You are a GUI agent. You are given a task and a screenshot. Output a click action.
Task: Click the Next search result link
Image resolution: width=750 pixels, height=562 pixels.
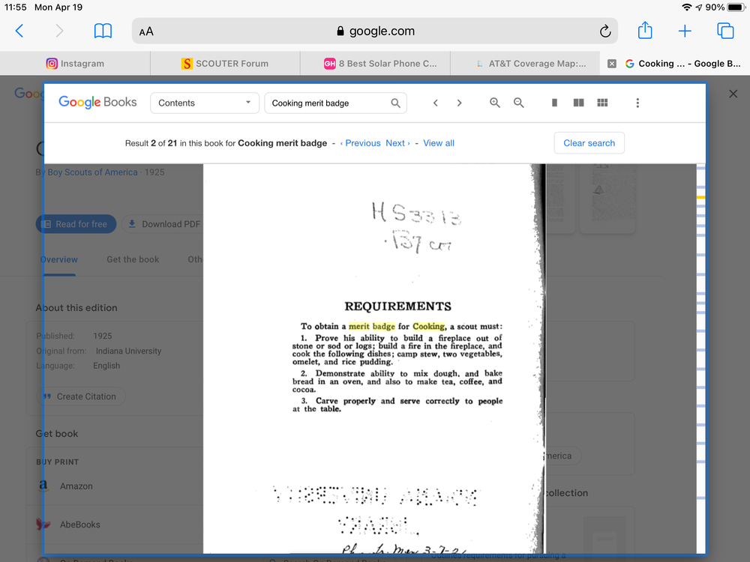pos(398,143)
